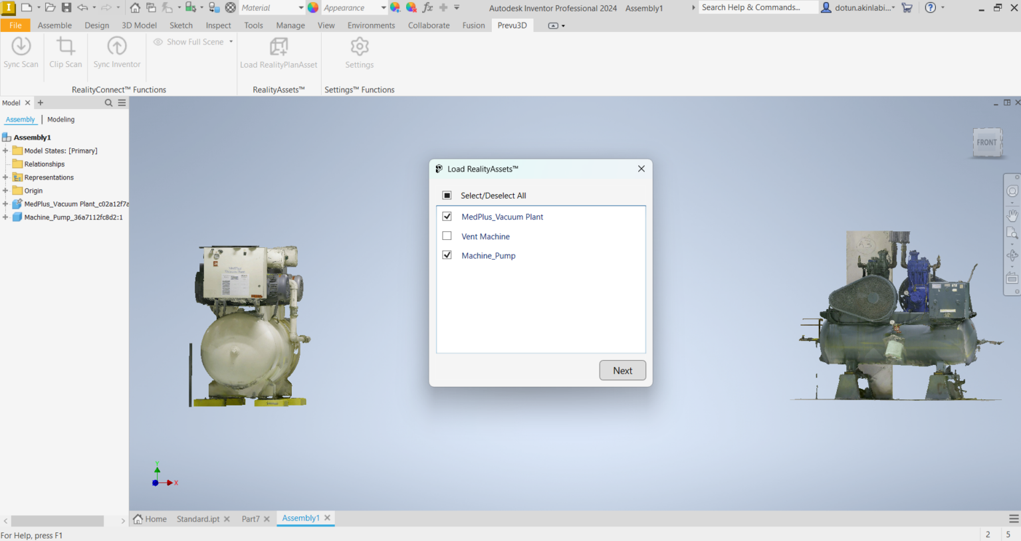Screen dimensions: 1021x541
Task: Expand the Origin folder in browser
Action: point(5,190)
